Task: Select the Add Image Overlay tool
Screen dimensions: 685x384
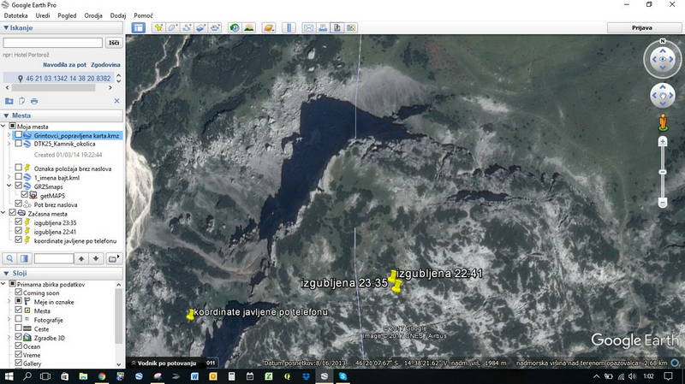Action: point(200,28)
